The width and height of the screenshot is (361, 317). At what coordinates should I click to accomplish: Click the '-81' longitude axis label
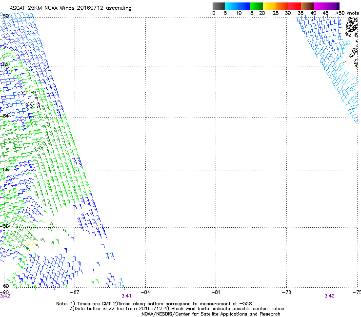point(216,292)
